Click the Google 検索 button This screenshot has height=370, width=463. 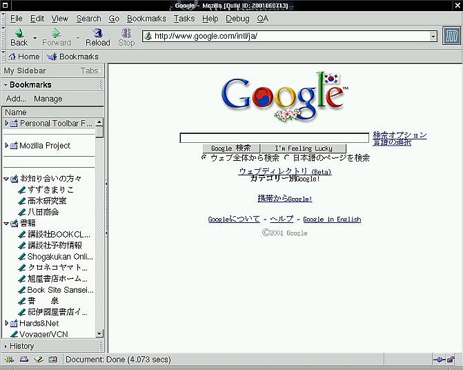tap(231, 148)
